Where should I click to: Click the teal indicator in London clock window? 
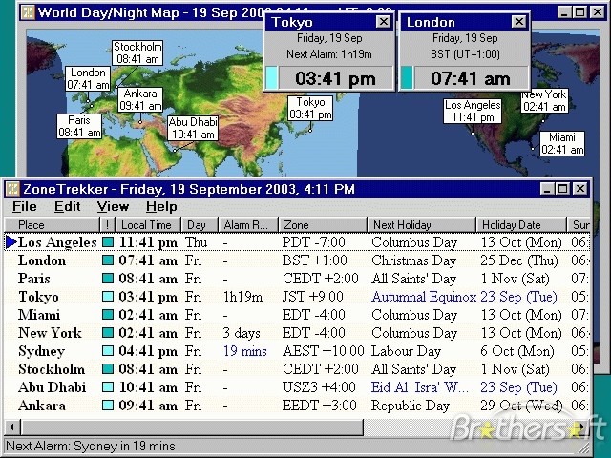coord(408,77)
